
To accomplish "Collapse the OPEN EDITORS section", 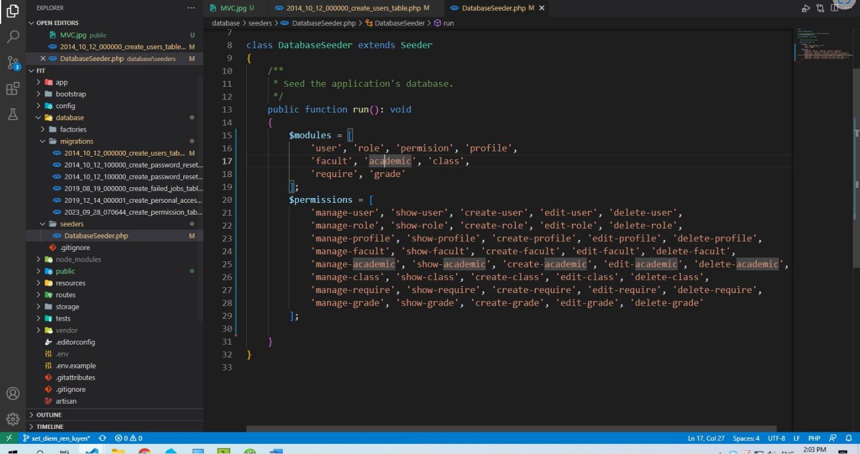I will [57, 23].
